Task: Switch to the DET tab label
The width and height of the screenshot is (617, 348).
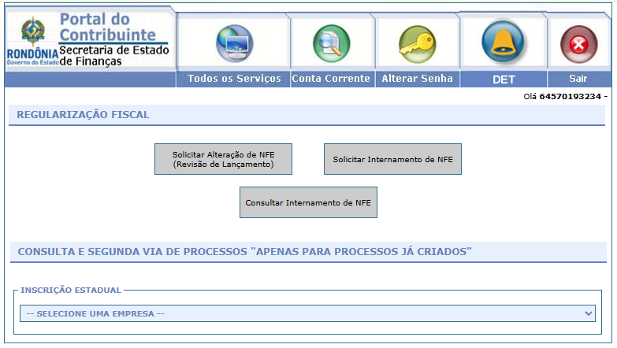Action: (x=503, y=80)
